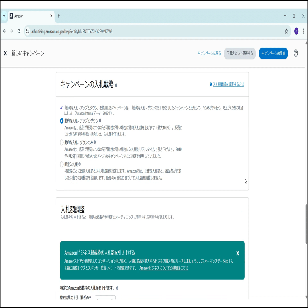Click the browser back arrow

tap(5, 31)
